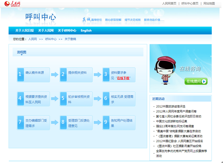Open 2012中国旅游诚信评选 activity link
The height and width of the screenshot is (163, 223).
[171, 106]
